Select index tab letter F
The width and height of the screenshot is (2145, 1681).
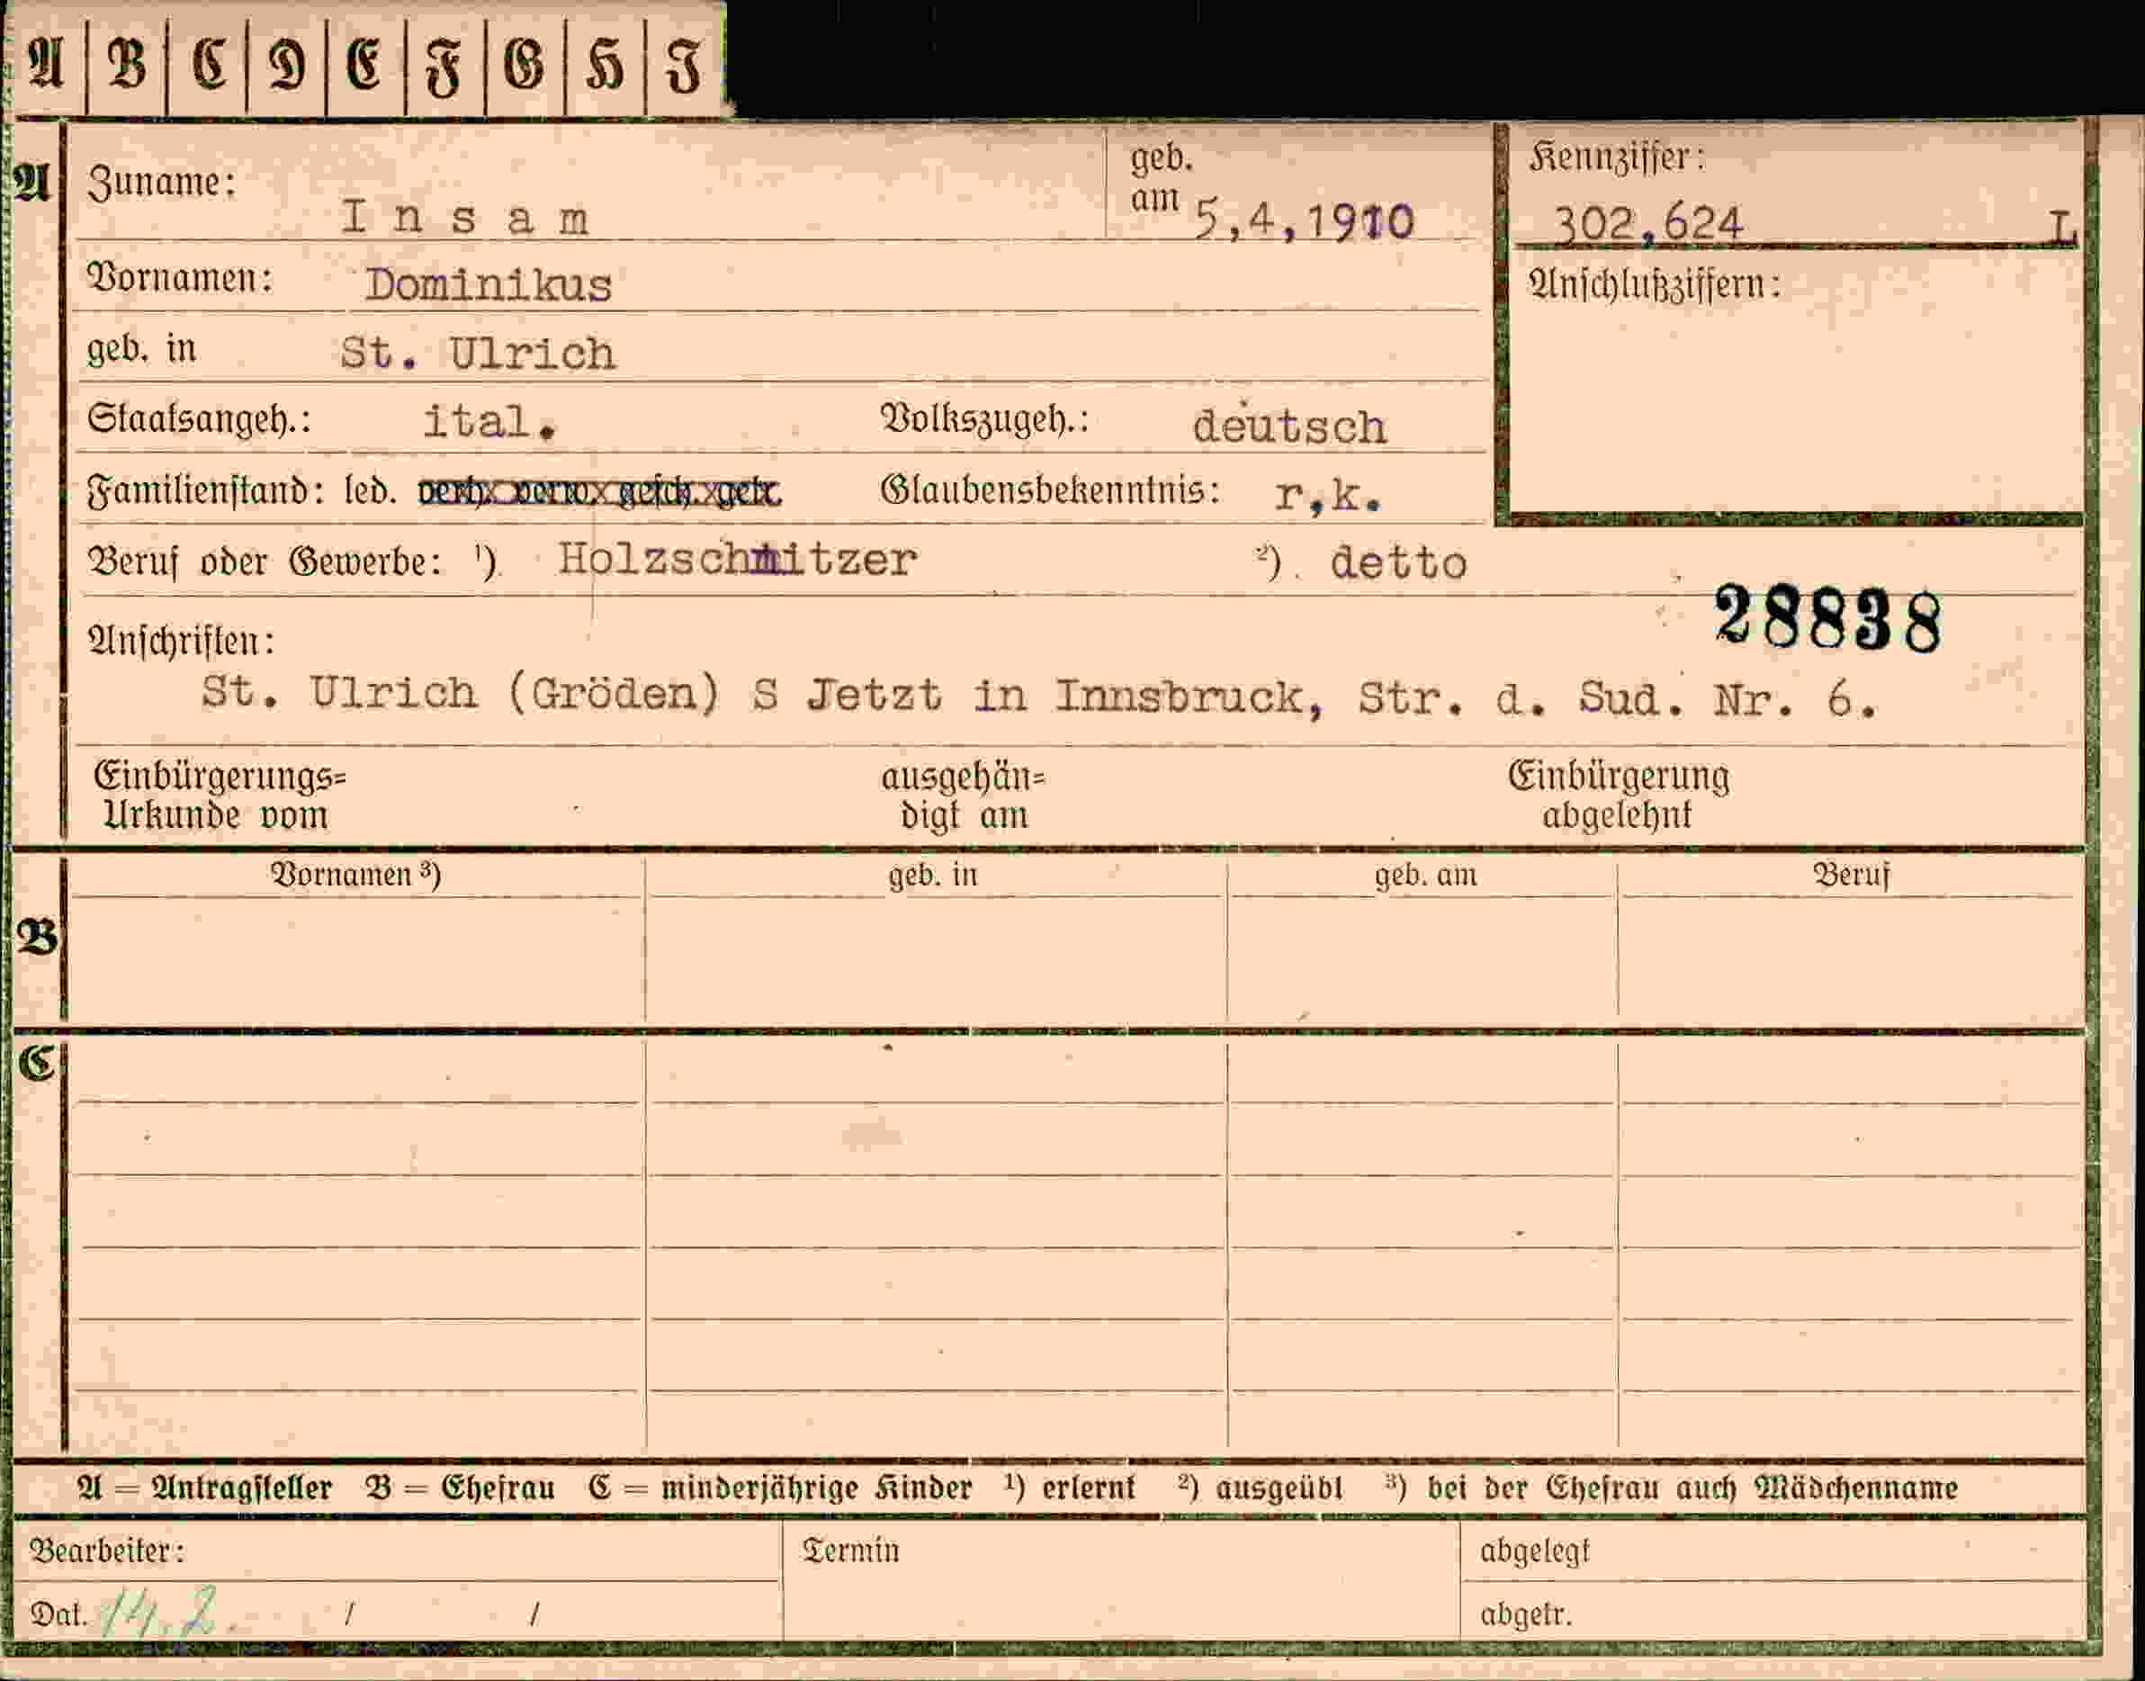[x=444, y=65]
